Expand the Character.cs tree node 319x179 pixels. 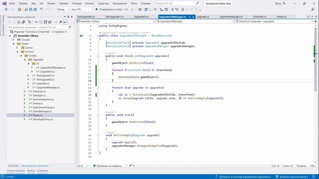coord(24,91)
